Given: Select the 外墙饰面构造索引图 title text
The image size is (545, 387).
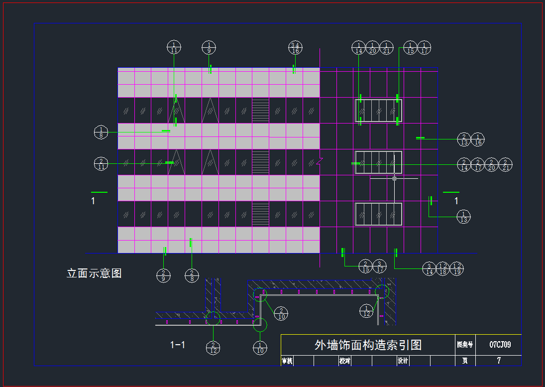Looking at the screenshot, I should click(368, 345).
